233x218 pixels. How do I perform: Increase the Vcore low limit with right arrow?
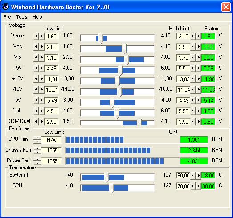42,36
